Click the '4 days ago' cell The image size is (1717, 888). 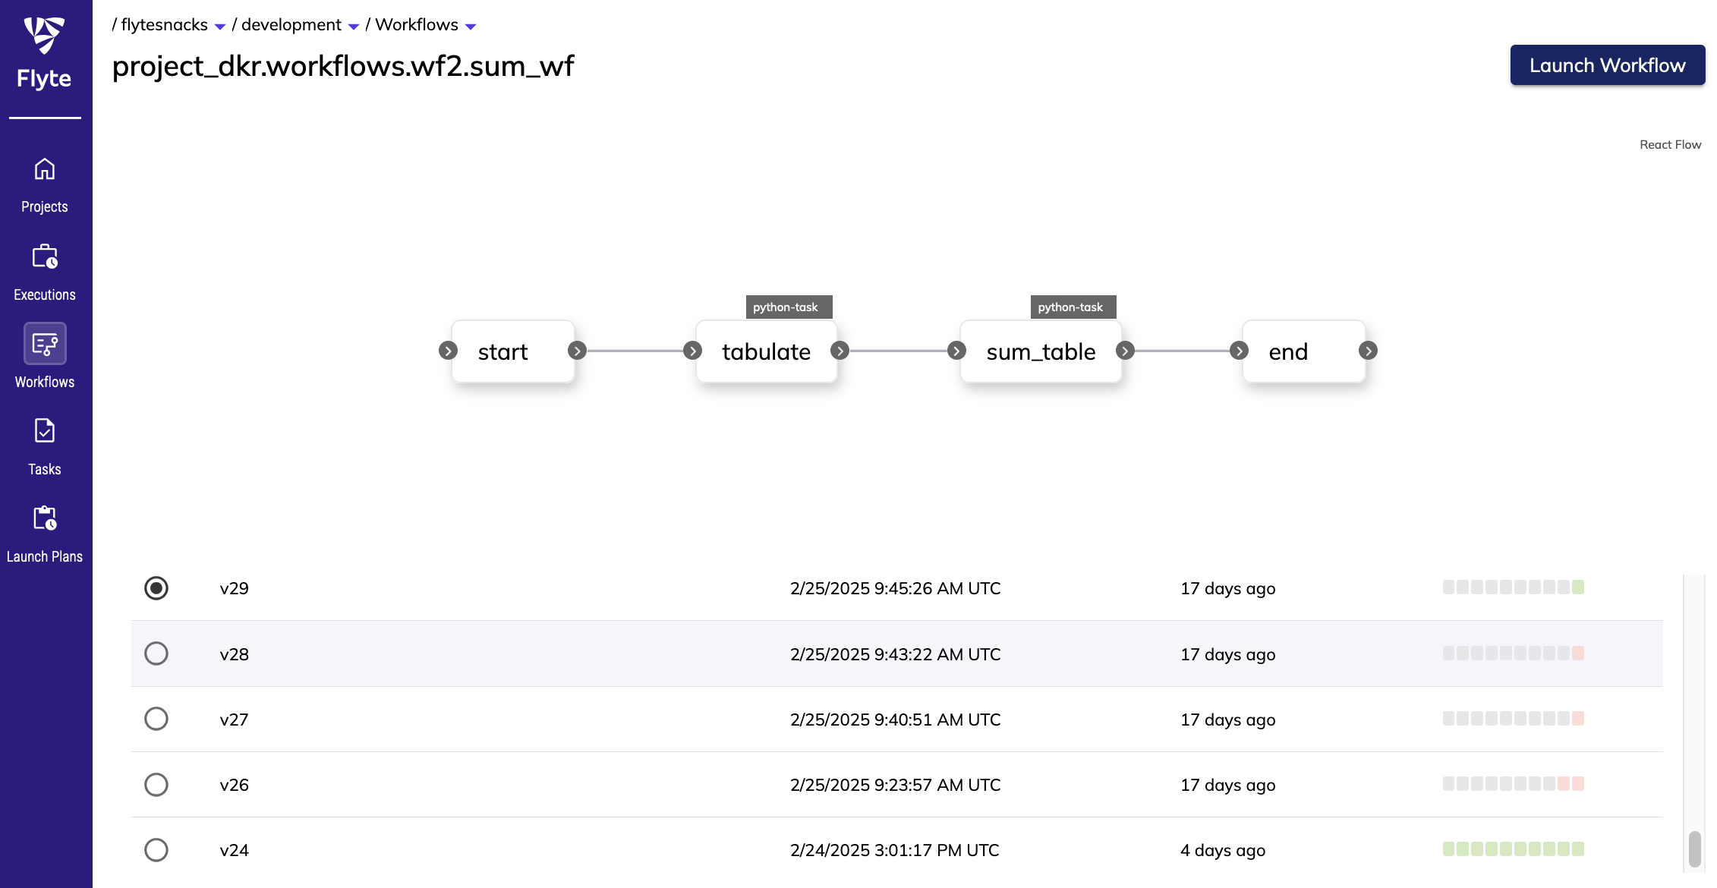click(x=1223, y=850)
